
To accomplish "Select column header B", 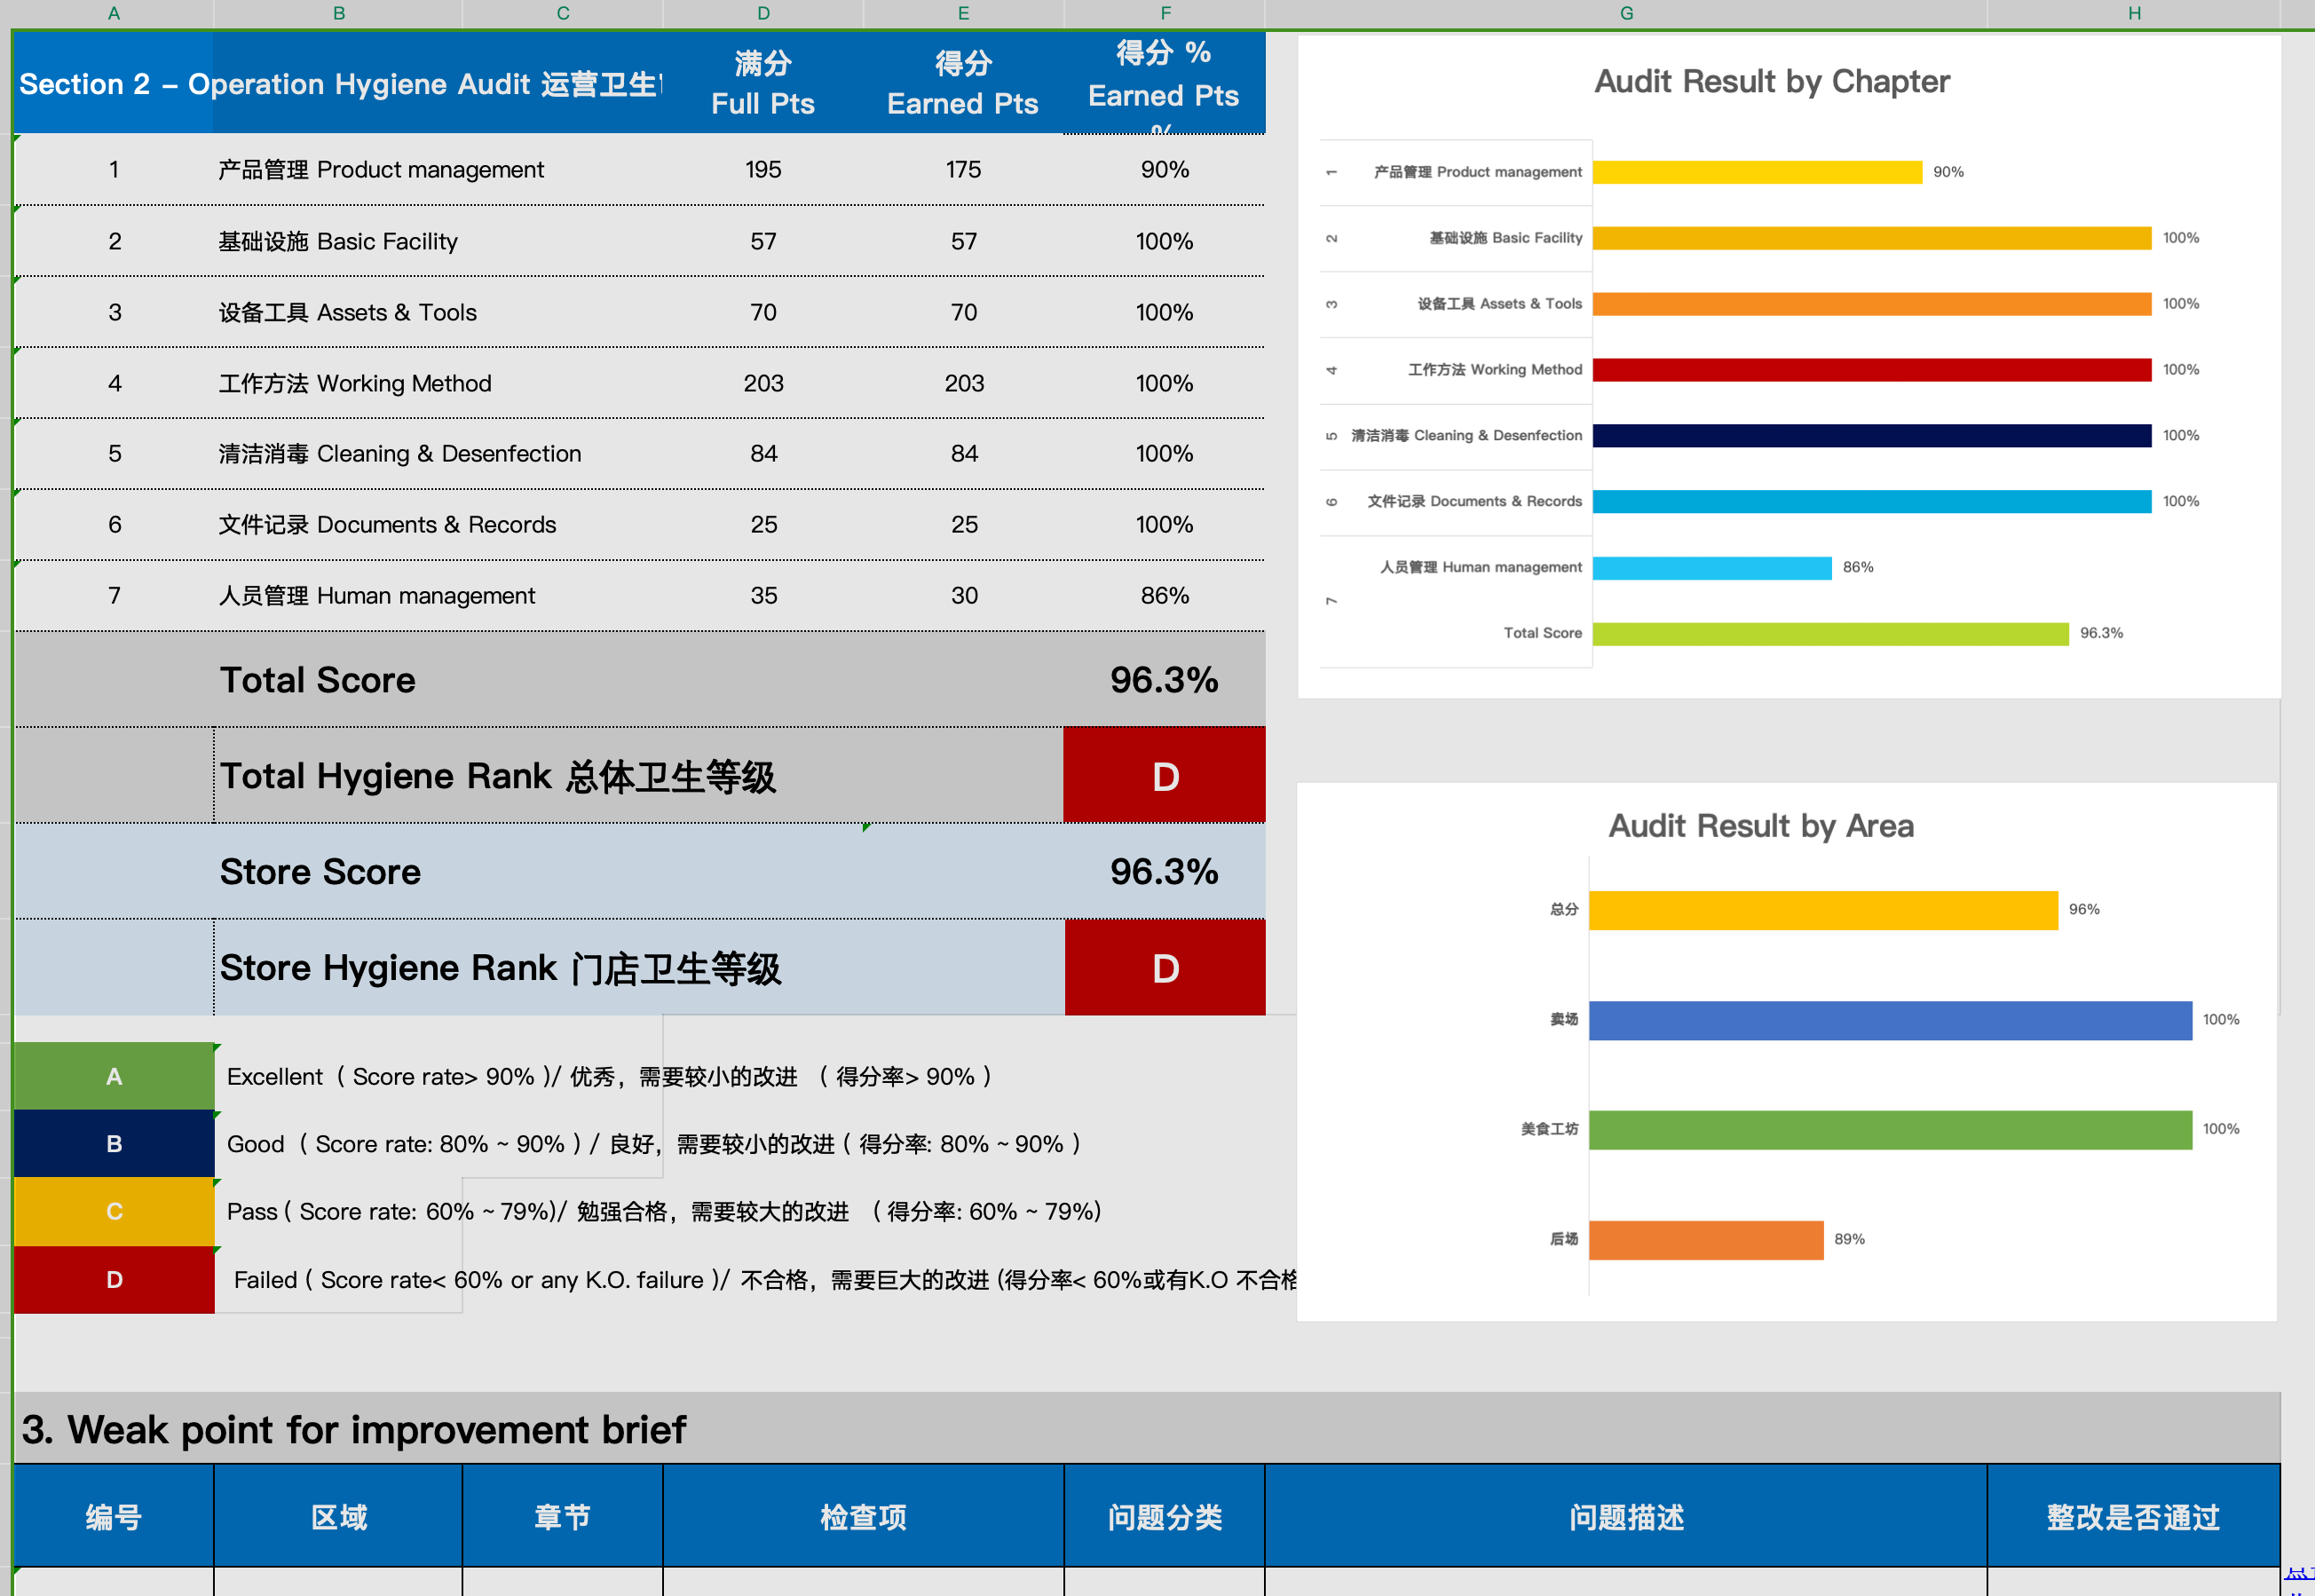I will [339, 13].
